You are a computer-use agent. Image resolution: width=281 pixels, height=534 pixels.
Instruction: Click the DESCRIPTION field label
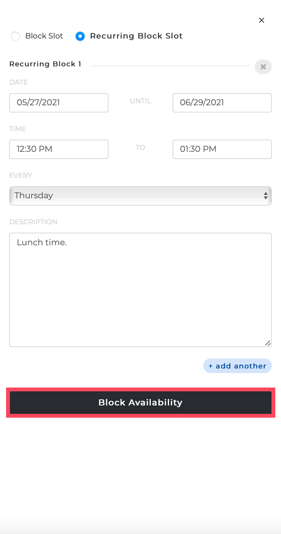coord(34,222)
